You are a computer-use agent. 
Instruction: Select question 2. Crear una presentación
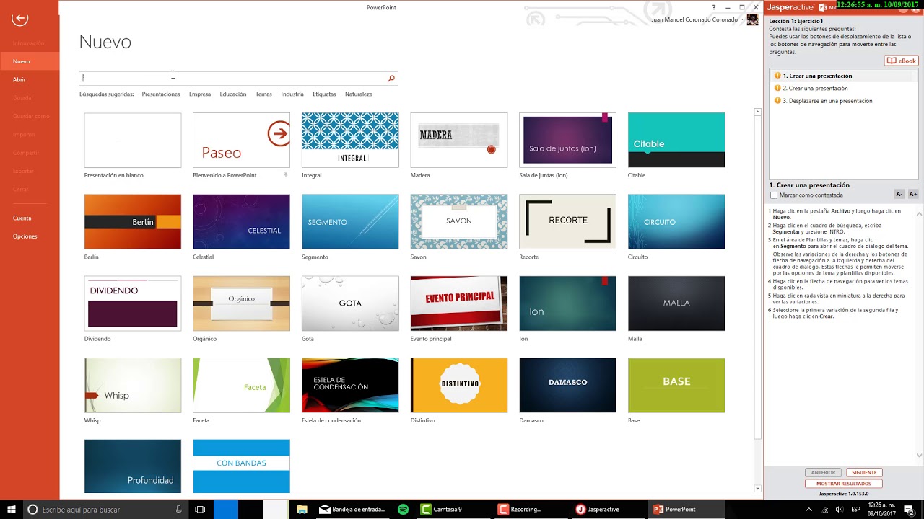click(x=815, y=89)
